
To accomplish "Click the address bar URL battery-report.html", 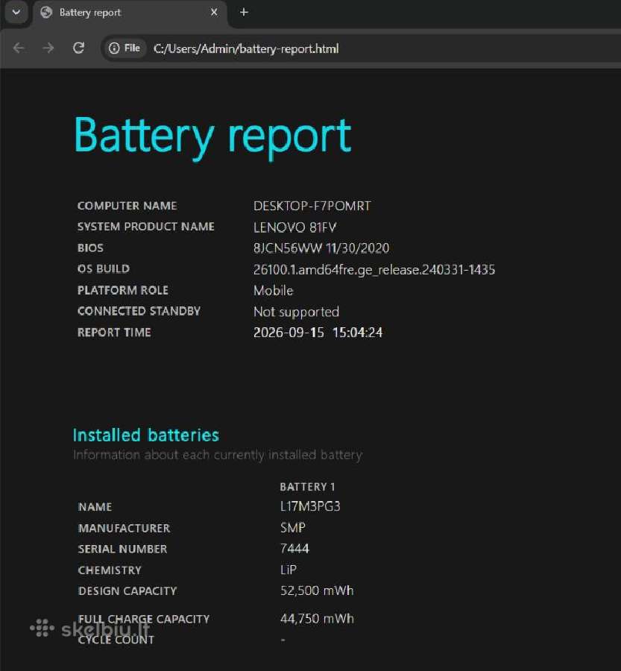I will pos(246,48).
